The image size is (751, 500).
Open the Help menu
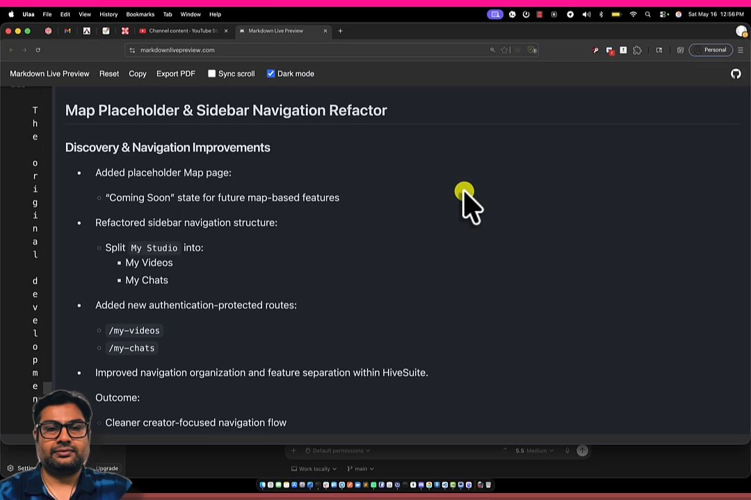click(215, 15)
